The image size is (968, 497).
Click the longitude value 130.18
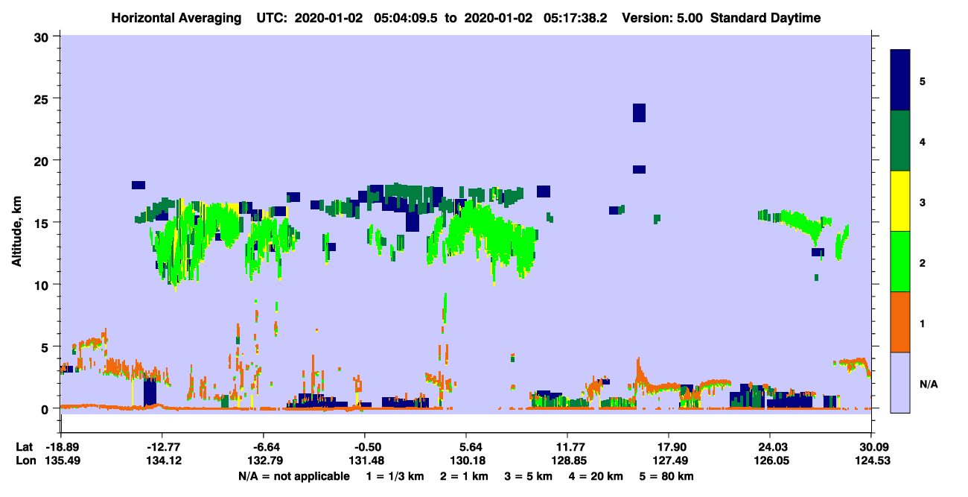[x=466, y=460]
